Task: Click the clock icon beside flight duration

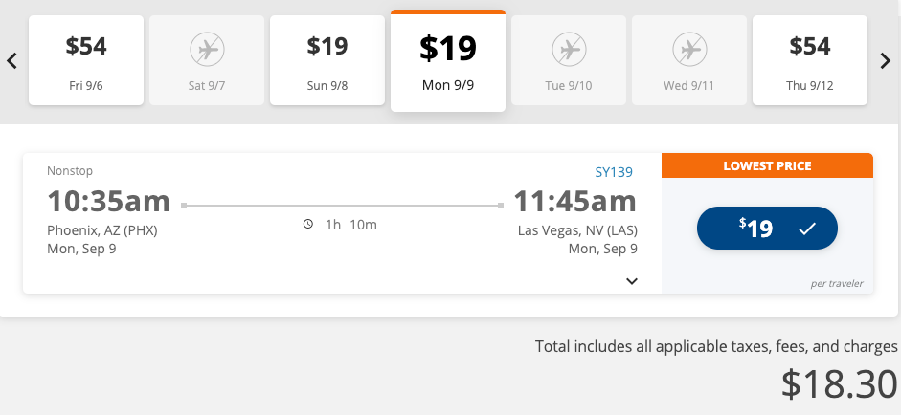Action: coord(308,225)
